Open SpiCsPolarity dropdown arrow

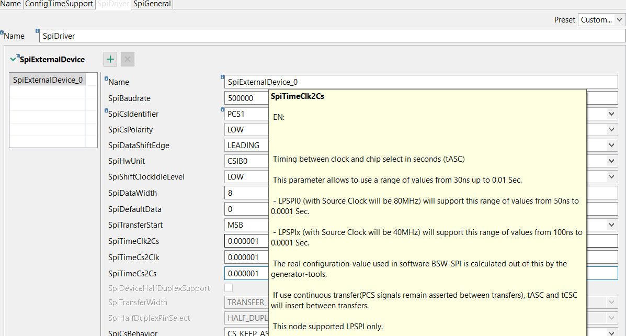612,130
